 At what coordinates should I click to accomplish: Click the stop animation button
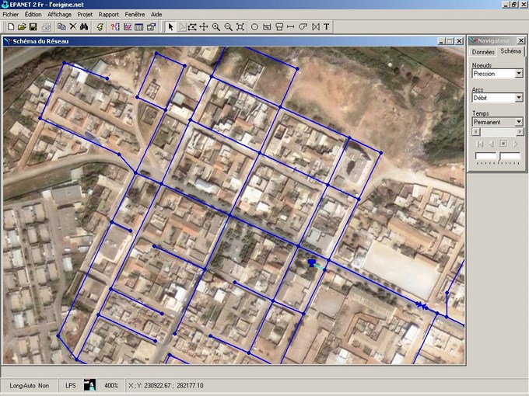click(503, 144)
